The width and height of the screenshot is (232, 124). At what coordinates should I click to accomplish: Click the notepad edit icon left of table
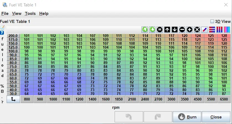click(x=2, y=27)
